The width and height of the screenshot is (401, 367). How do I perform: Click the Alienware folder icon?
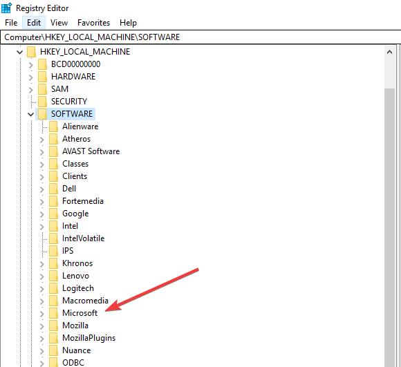click(53, 126)
